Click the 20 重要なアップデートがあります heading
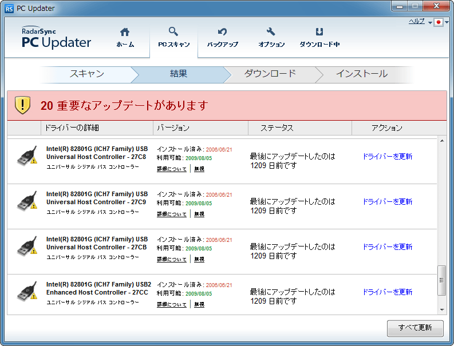This screenshot has width=454, height=346. (x=124, y=105)
